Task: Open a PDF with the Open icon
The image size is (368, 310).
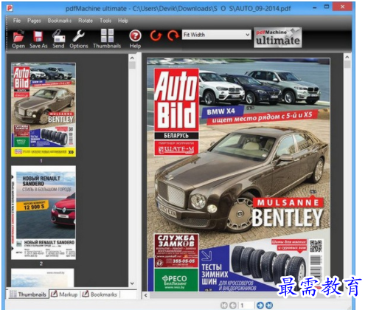Action: point(18,39)
